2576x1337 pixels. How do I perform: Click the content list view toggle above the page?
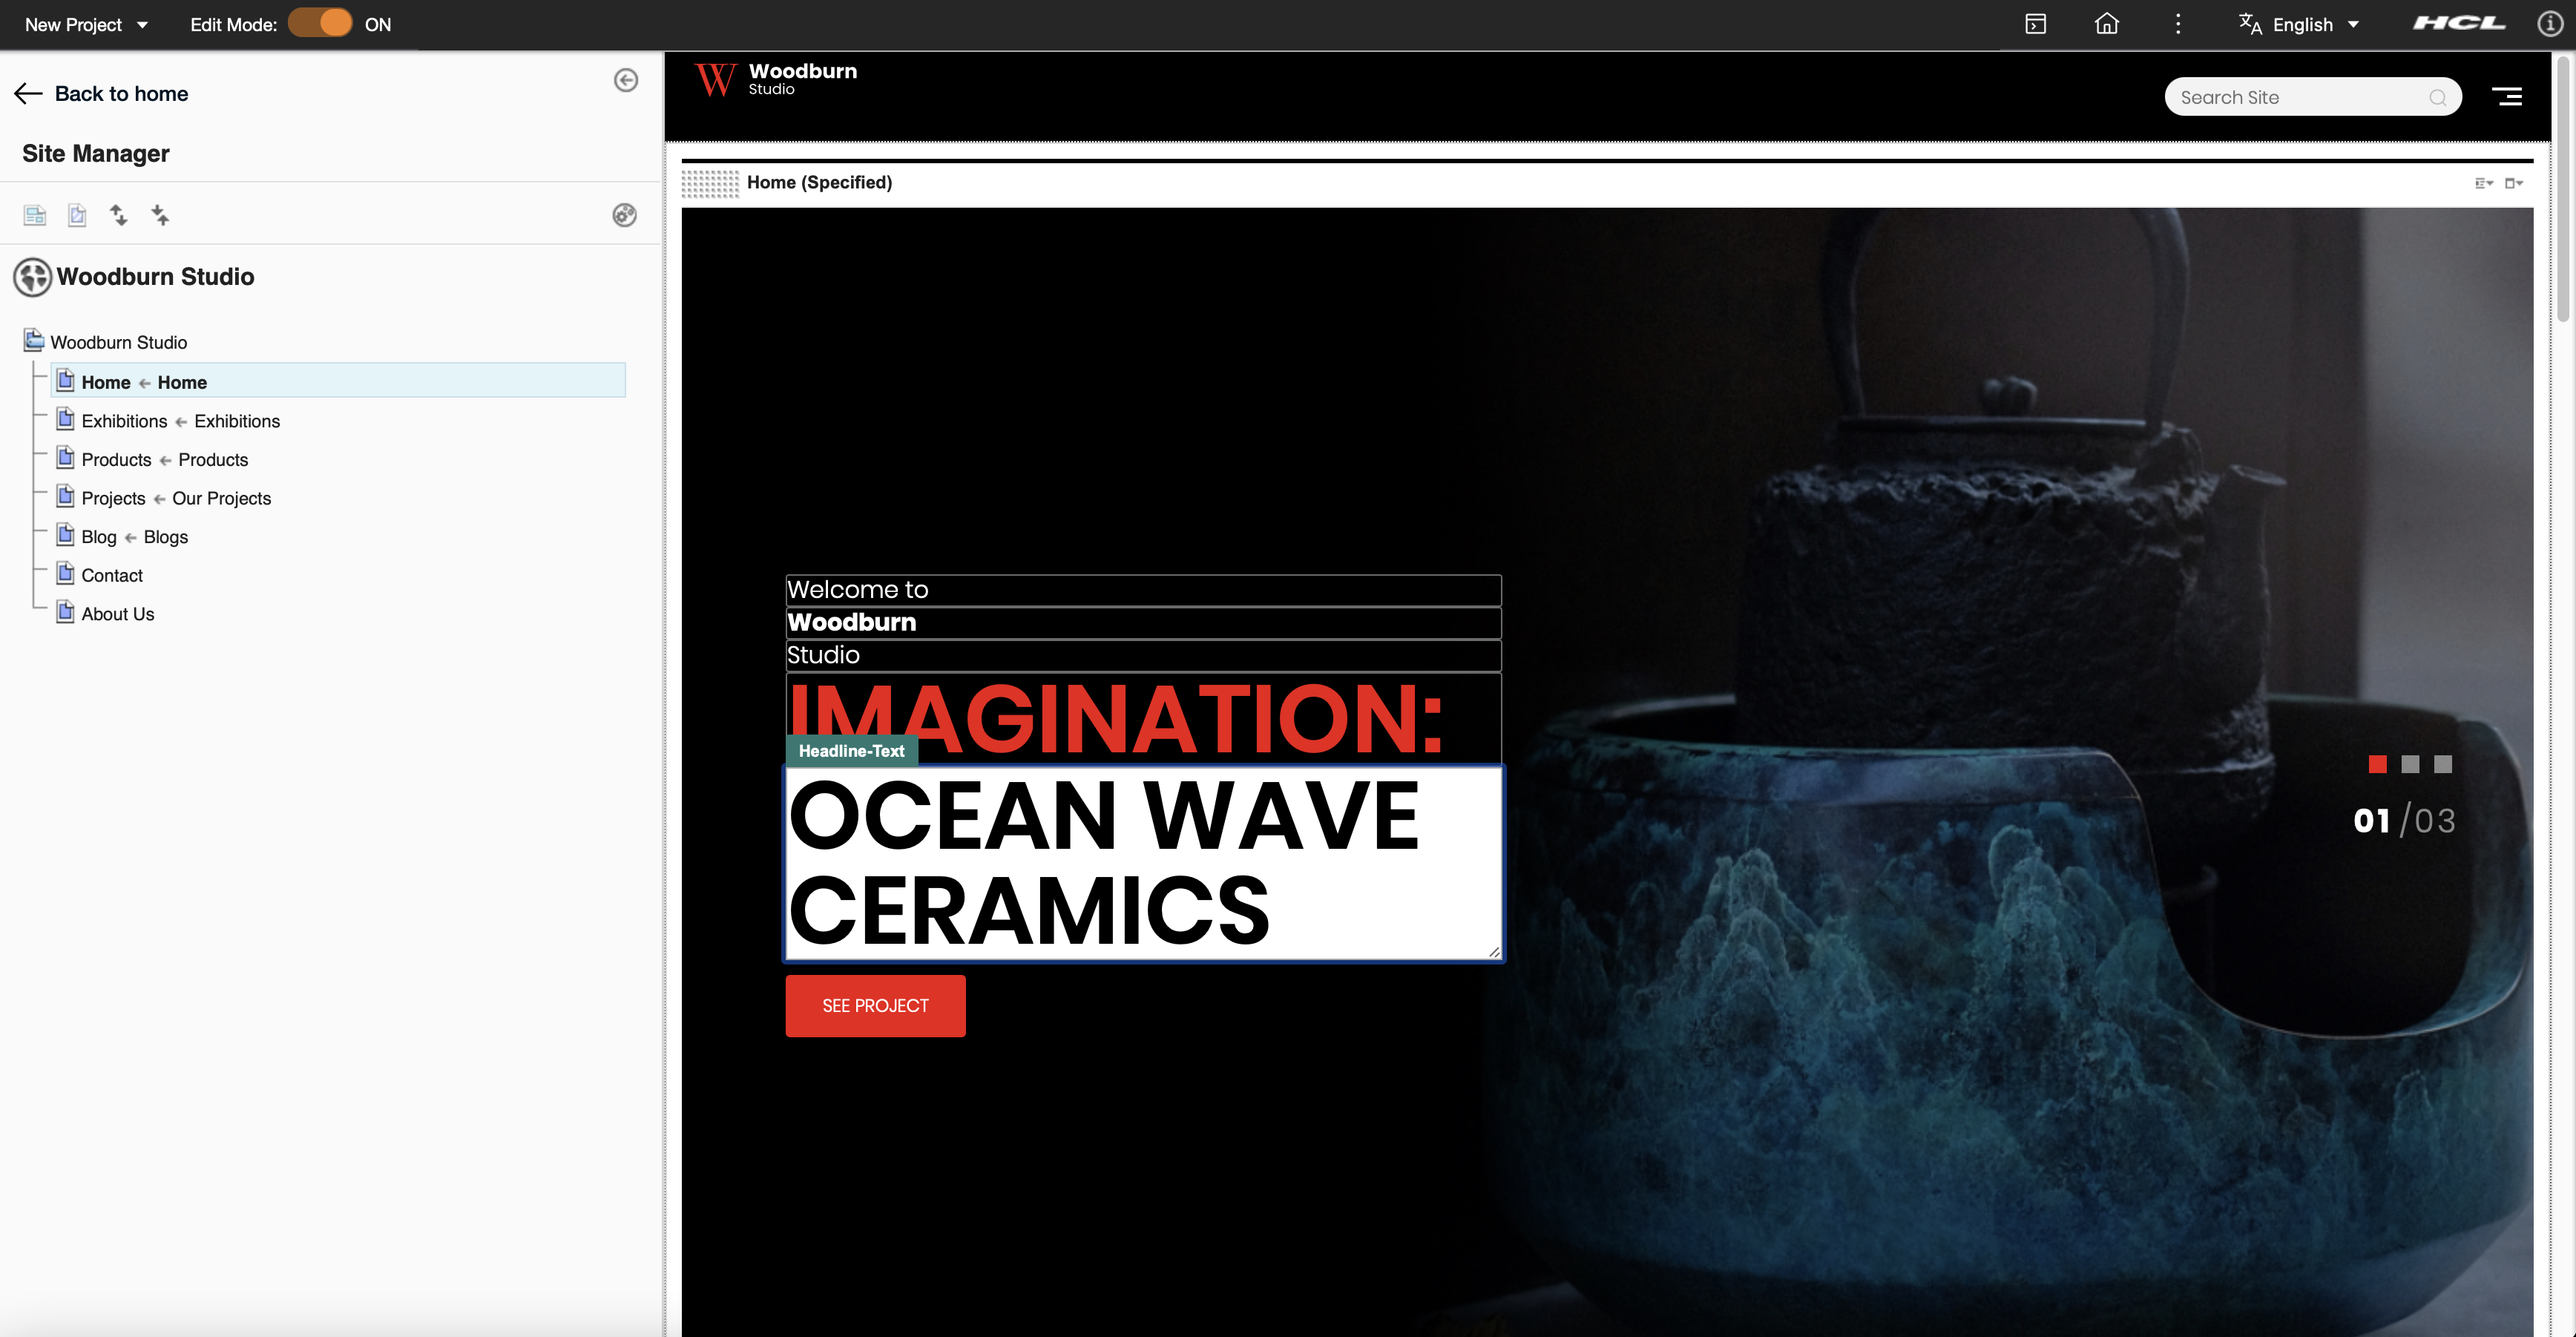[x=2483, y=183]
